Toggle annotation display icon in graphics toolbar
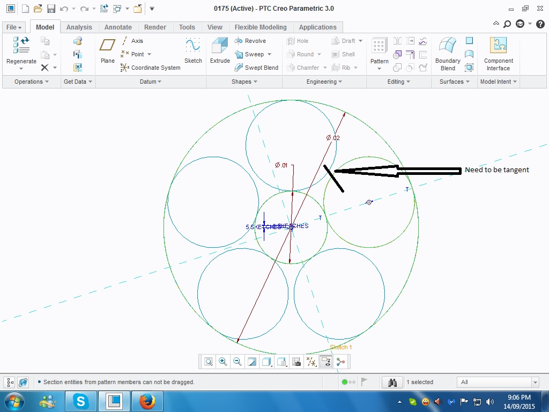This screenshot has height=412, width=549. 325,362
